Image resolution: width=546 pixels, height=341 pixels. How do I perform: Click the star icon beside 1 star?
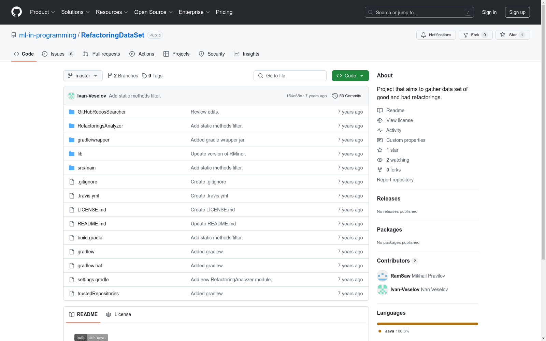click(380, 150)
